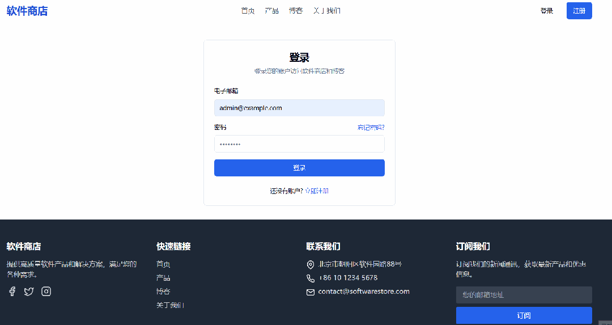Click the 忘记密码? link
The image size is (612, 325).
[371, 128]
